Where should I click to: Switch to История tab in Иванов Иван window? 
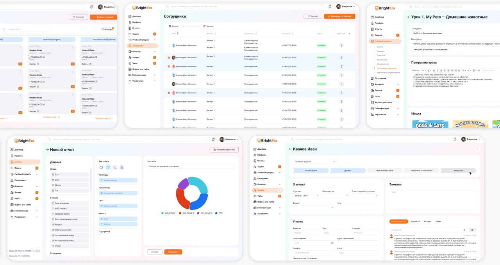tap(428, 222)
